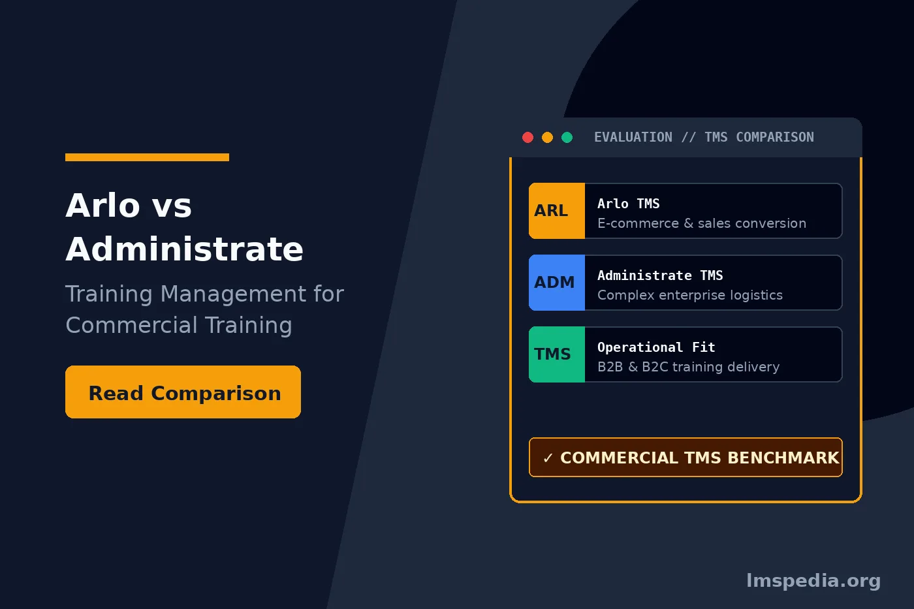Click the red window dot
Screen dimensions: 914x609
click(x=528, y=137)
